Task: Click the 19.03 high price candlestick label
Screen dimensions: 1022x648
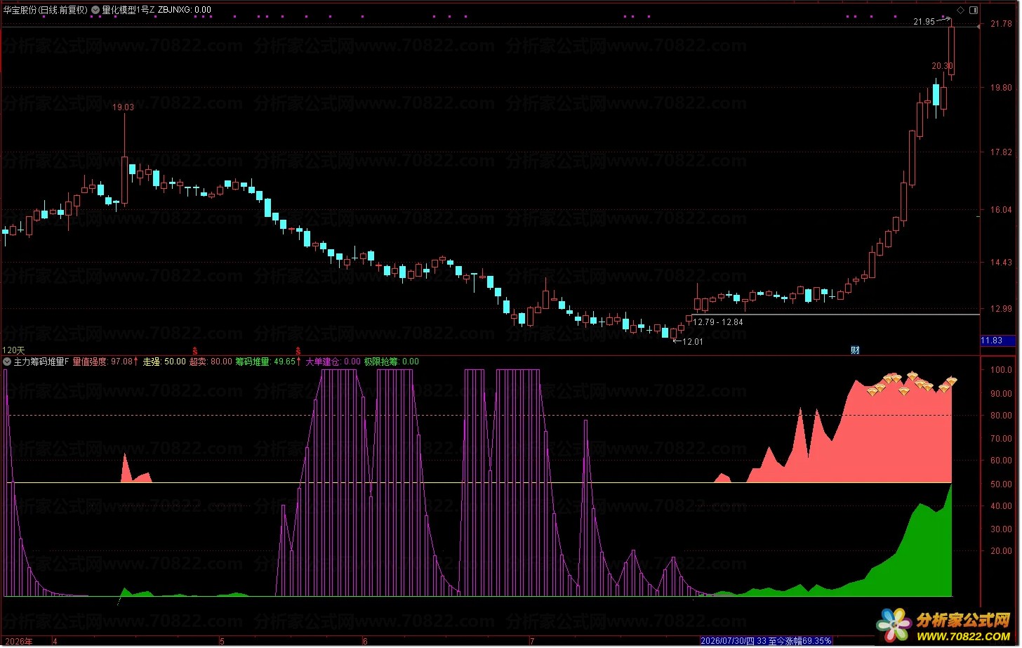Action: [123, 107]
